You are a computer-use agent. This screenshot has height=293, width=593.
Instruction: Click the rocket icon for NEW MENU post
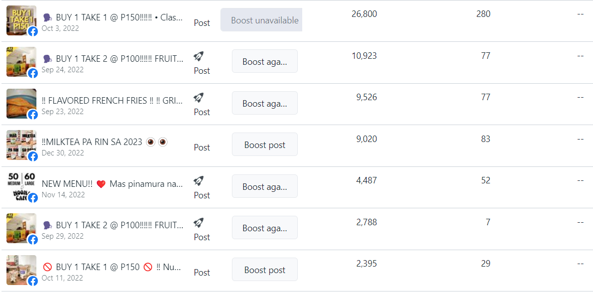198,181
